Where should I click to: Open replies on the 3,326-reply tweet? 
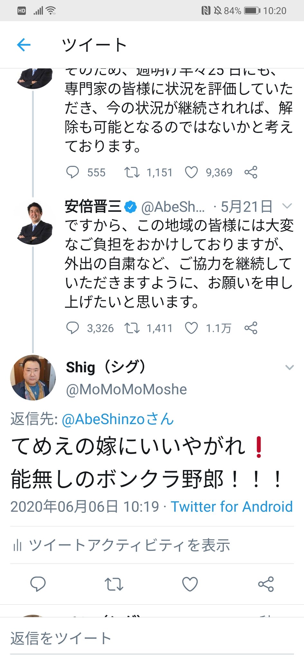[x=72, y=328]
